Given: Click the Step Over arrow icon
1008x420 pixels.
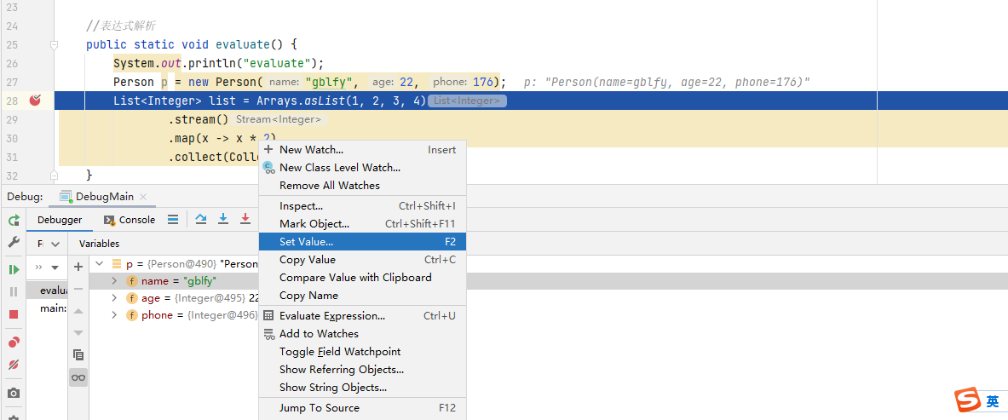Looking at the screenshot, I should point(201,219).
